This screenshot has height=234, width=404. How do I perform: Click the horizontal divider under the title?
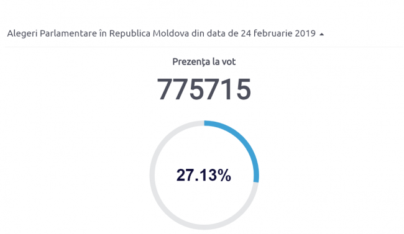pos(204,47)
